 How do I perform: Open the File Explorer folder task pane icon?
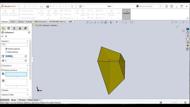pyautogui.click(x=188, y=39)
